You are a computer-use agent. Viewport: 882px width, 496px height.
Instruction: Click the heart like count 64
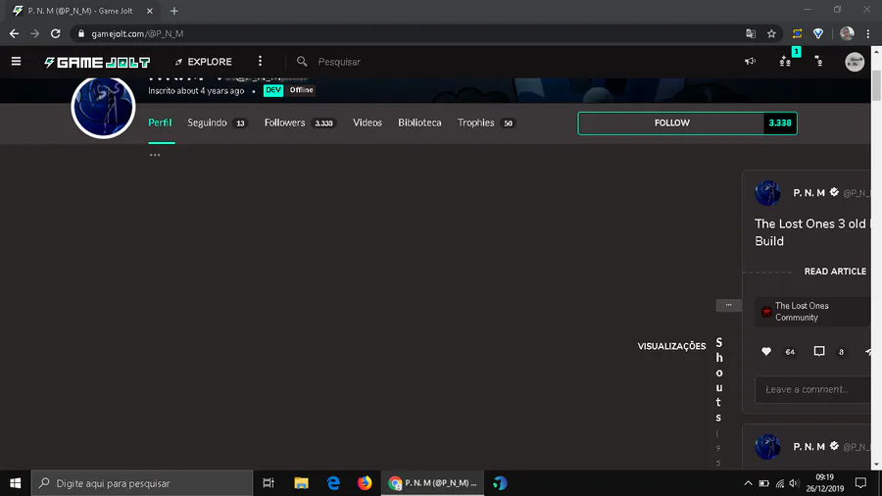click(x=790, y=352)
